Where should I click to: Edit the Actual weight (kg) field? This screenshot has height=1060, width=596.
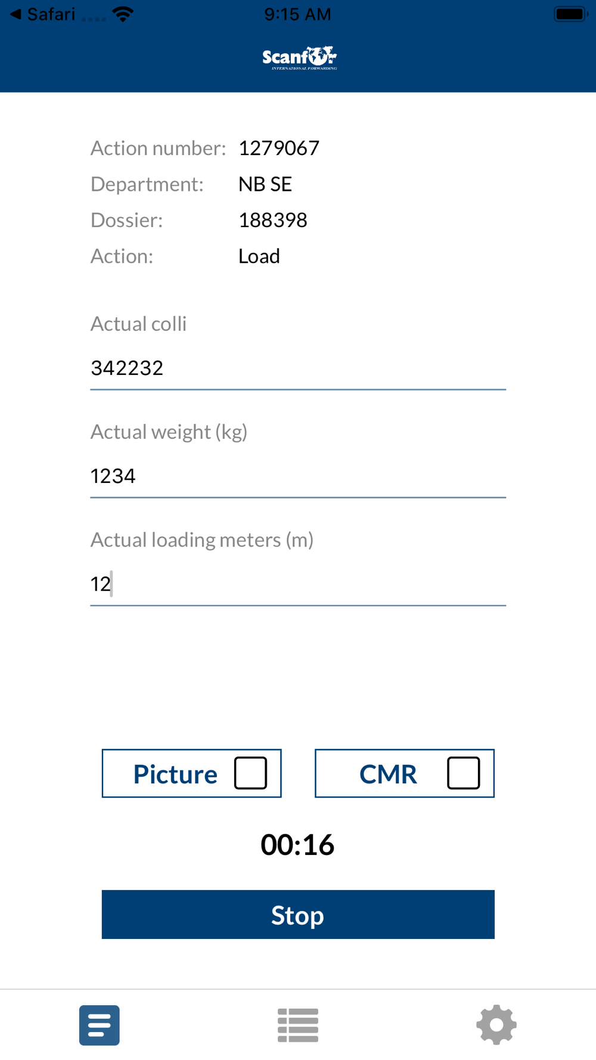(x=298, y=476)
